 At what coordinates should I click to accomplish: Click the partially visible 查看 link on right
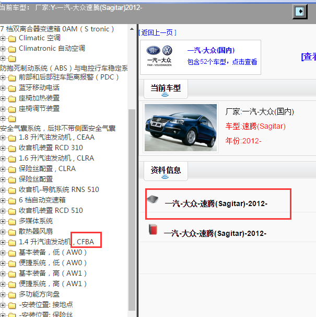tap(309, 56)
